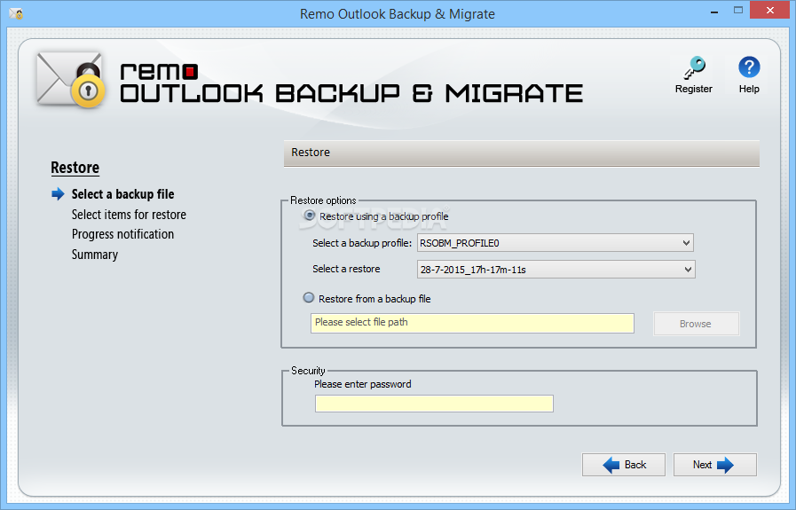The height and width of the screenshot is (510, 796).
Task: Open the restore point dropdown 28-7-2015
Action: pyautogui.click(x=556, y=270)
